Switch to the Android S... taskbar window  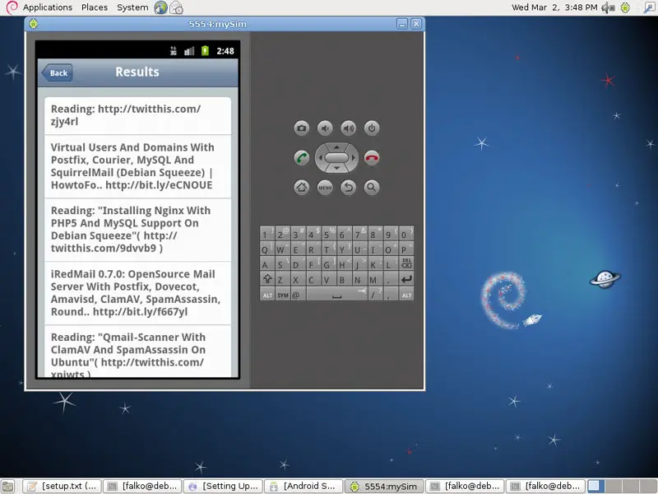304,486
